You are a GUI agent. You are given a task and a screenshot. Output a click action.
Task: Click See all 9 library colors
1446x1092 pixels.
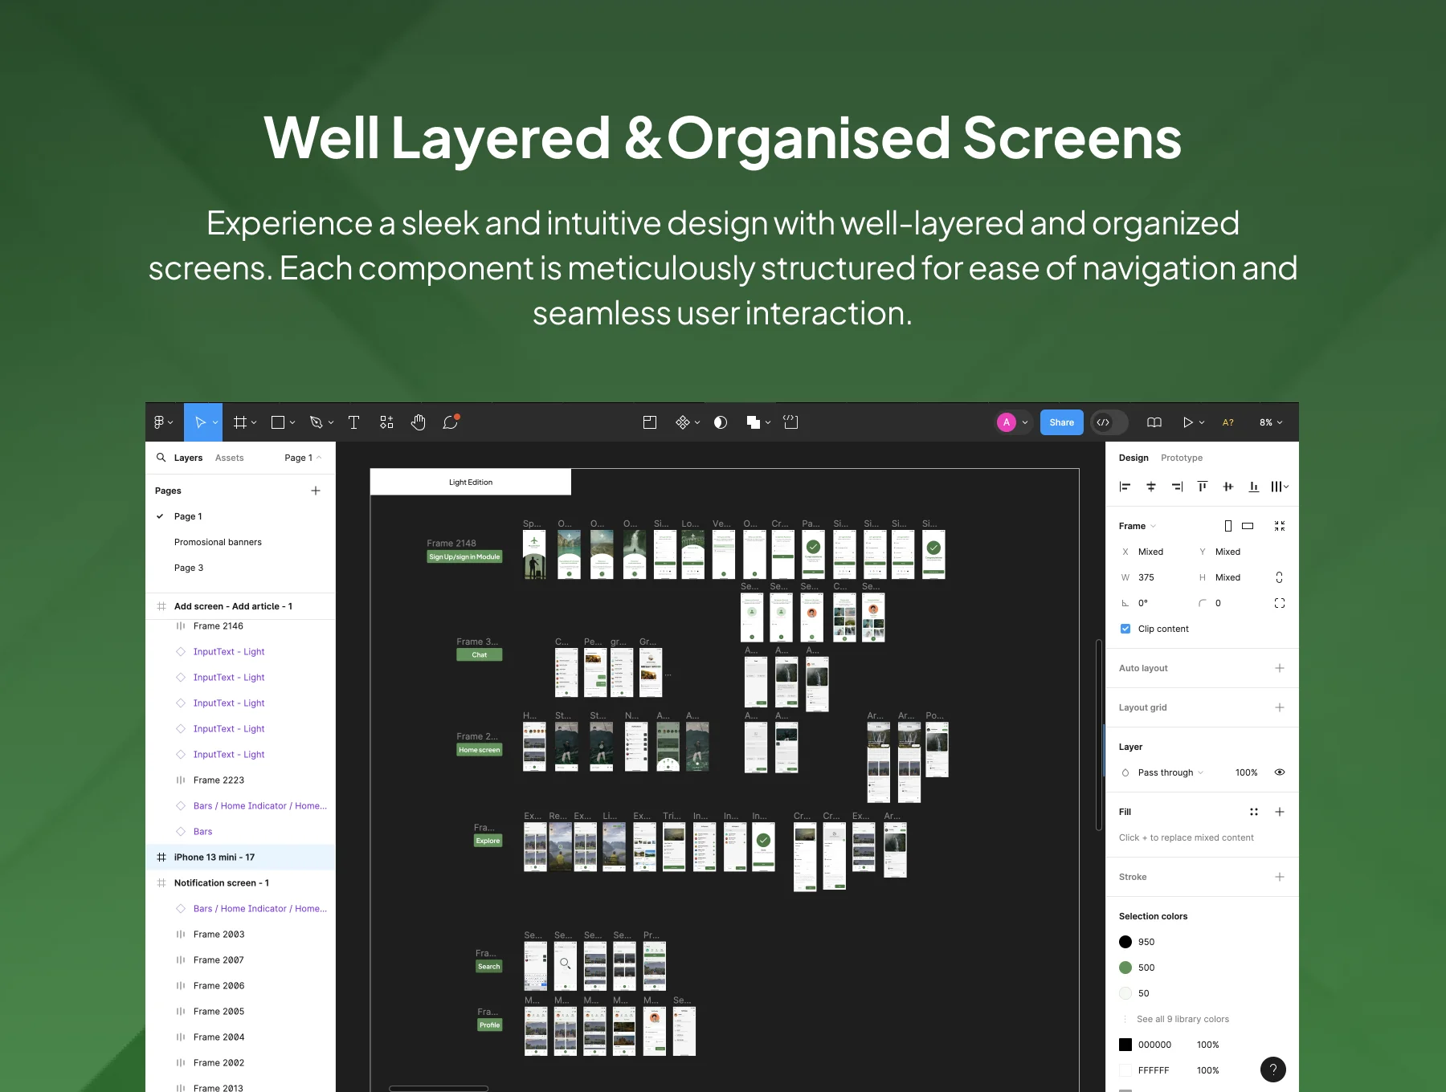pyautogui.click(x=1183, y=1019)
